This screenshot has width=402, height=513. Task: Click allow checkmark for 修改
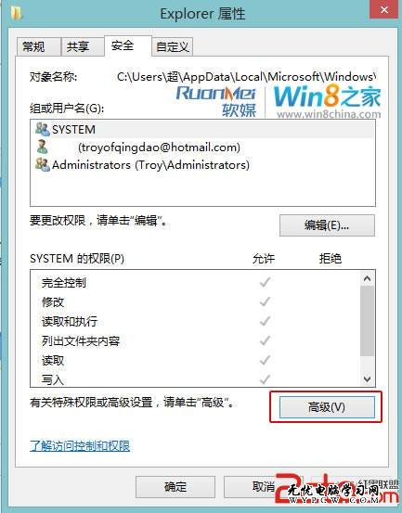tap(265, 301)
